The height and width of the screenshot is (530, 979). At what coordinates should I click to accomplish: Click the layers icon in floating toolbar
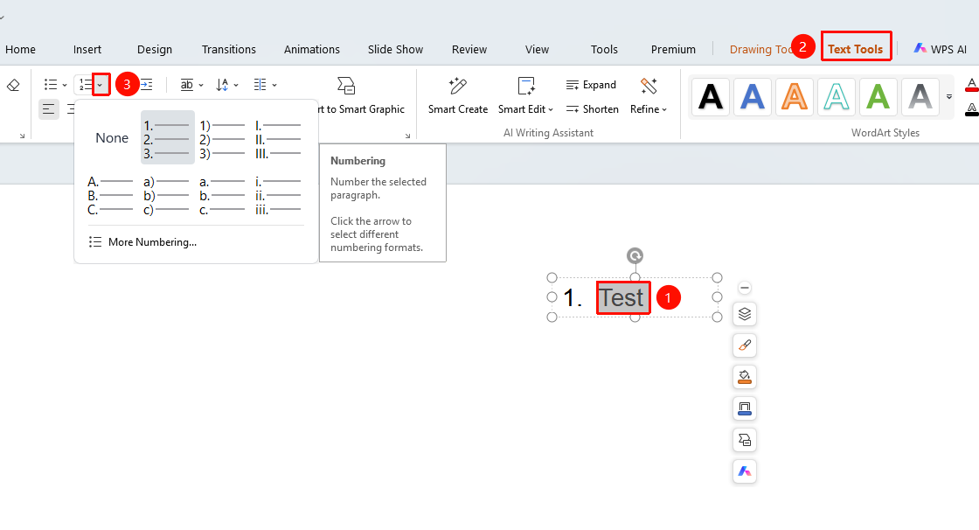click(744, 314)
